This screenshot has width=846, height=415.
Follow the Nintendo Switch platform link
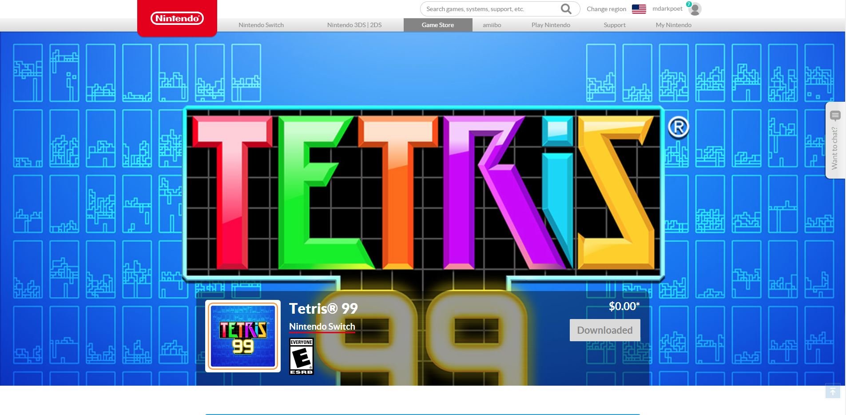(322, 327)
